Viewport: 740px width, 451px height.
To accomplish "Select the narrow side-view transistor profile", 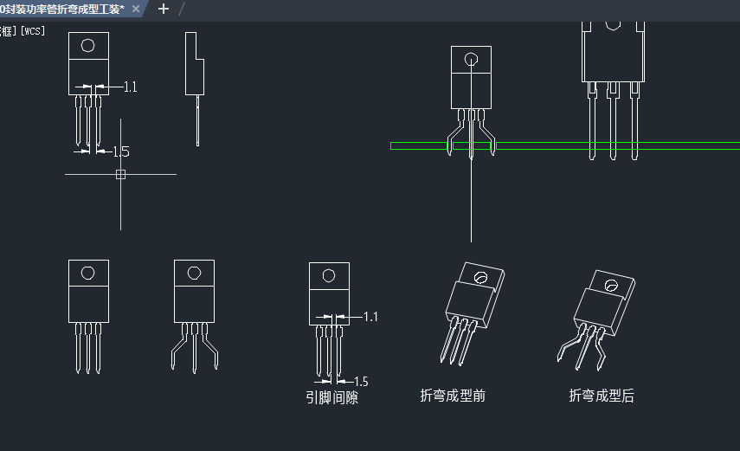I will [x=195, y=89].
